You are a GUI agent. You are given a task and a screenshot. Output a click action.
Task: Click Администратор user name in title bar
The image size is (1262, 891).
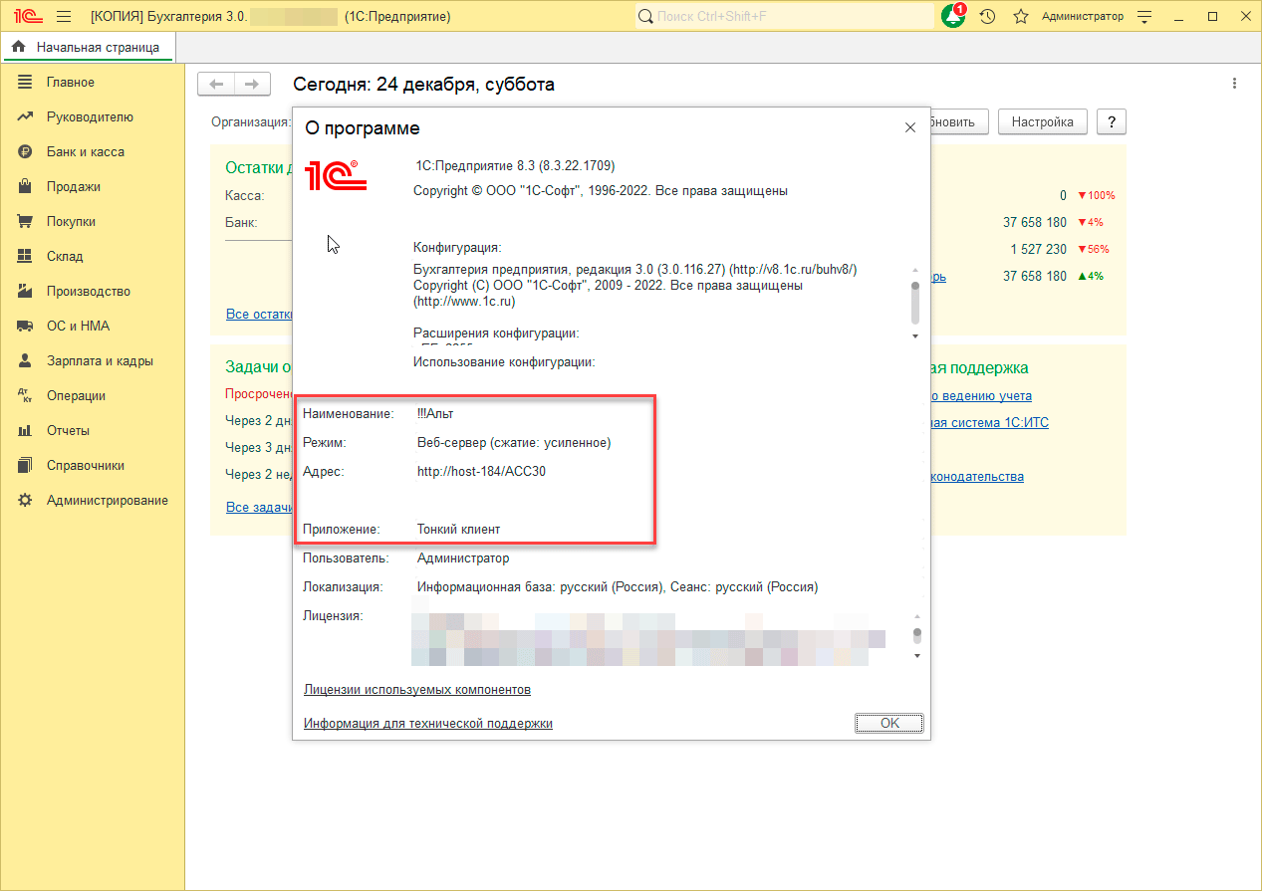(1082, 17)
